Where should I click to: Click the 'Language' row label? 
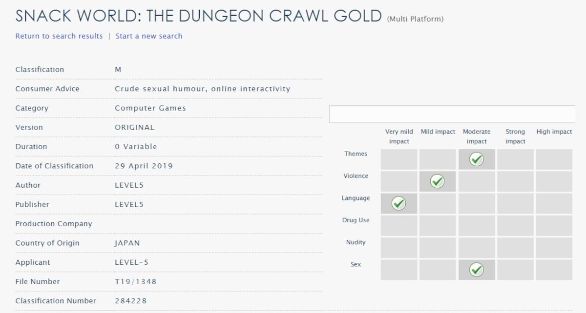point(356,198)
